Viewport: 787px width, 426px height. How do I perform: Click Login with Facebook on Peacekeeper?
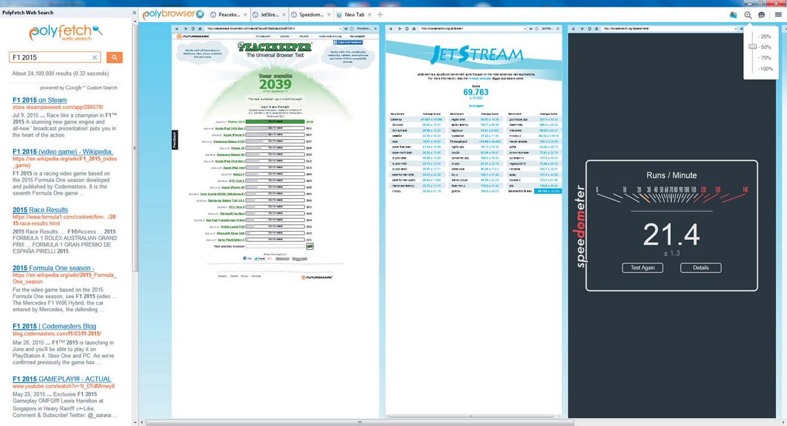(x=347, y=42)
